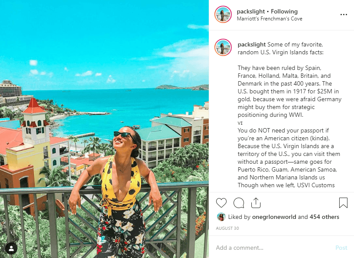
Task: Share the post with the share icon
Action: [x=256, y=202]
